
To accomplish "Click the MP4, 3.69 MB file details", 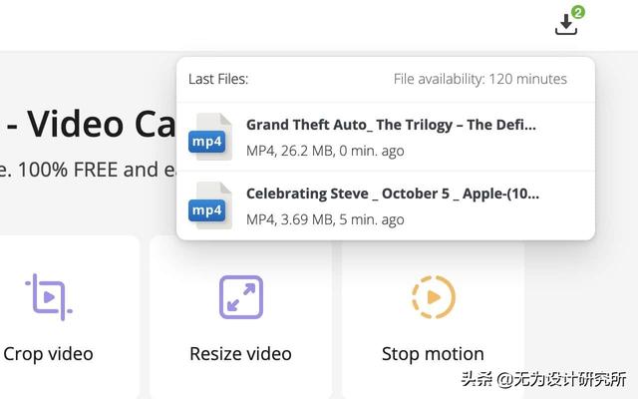I will pyautogui.click(x=325, y=219).
